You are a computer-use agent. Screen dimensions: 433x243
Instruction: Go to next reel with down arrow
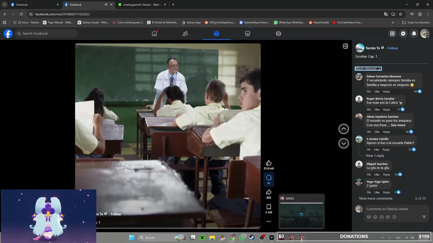tap(344, 143)
